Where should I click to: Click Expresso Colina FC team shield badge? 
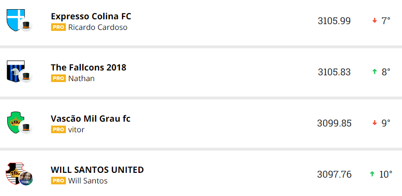click(15, 20)
